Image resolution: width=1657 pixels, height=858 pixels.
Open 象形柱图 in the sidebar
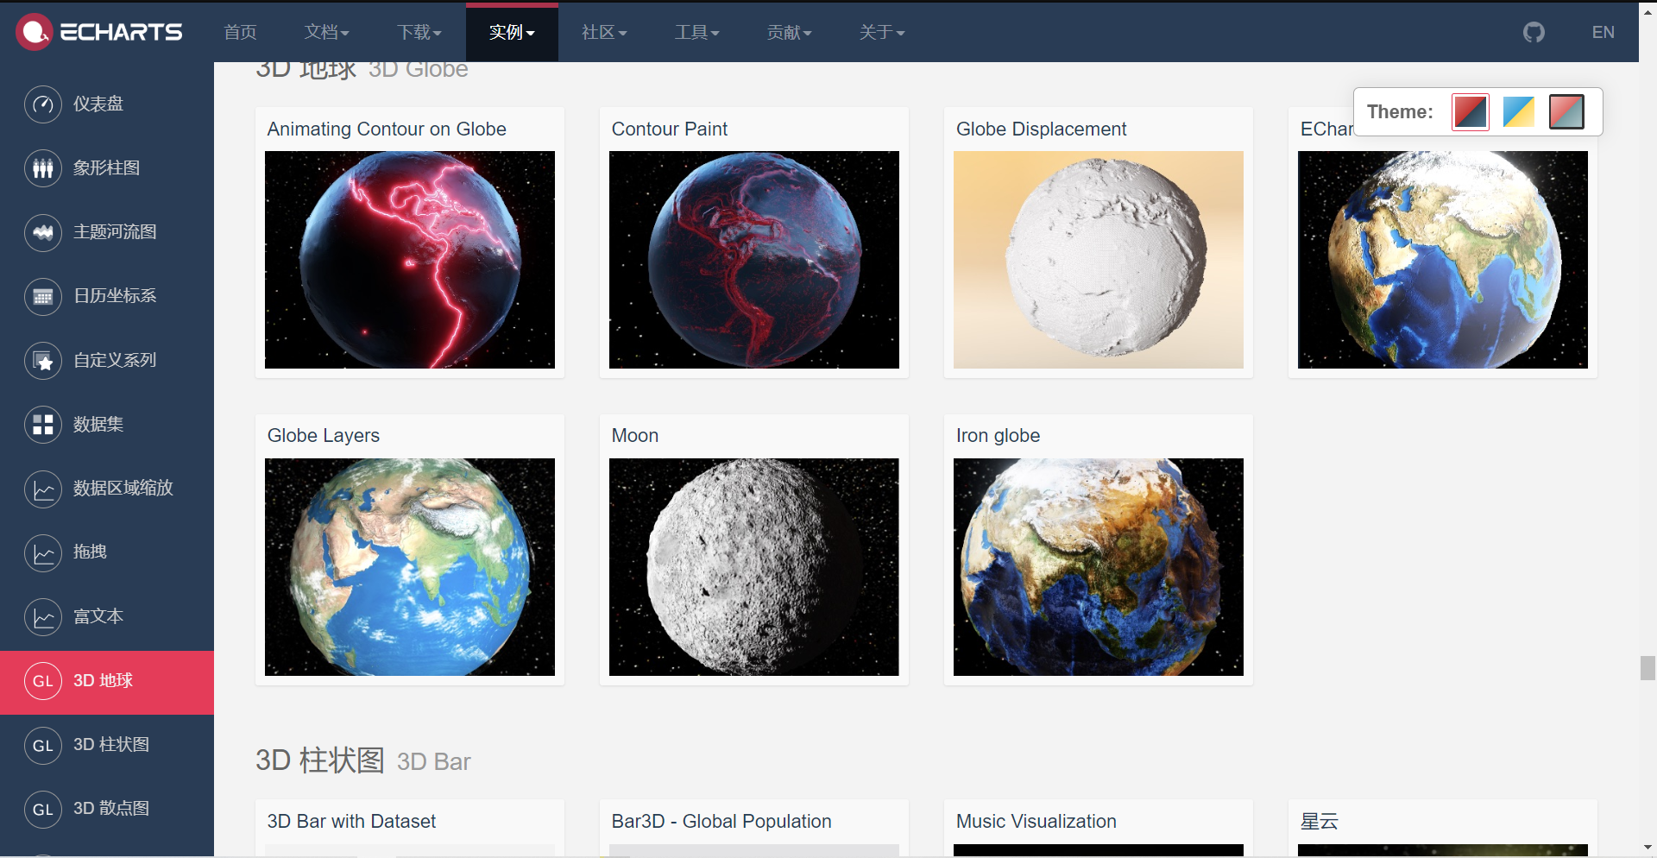point(107,168)
